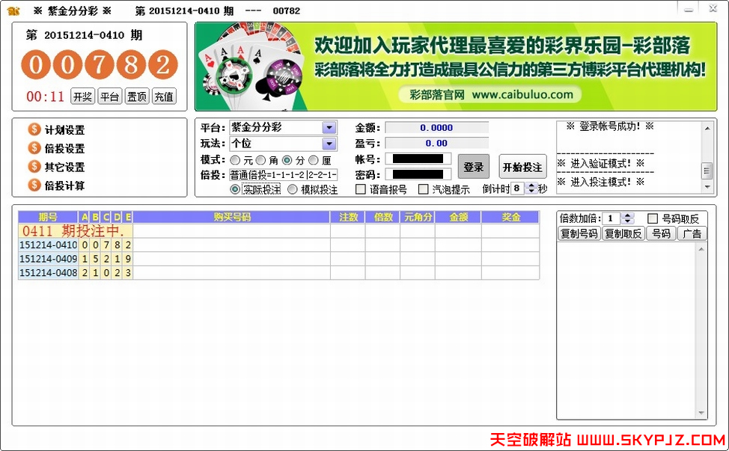Open the 倍投设置 multiplier settings
The height and width of the screenshot is (451, 729).
point(64,148)
